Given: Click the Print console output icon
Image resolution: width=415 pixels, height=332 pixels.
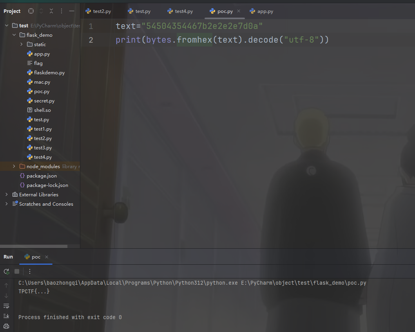Looking at the screenshot, I should click(6, 326).
